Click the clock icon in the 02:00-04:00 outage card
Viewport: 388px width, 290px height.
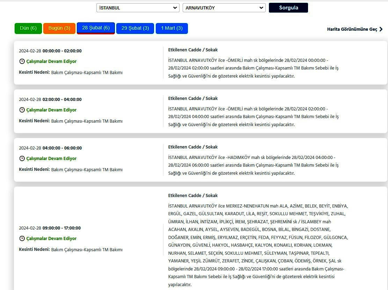pyautogui.click(x=22, y=110)
